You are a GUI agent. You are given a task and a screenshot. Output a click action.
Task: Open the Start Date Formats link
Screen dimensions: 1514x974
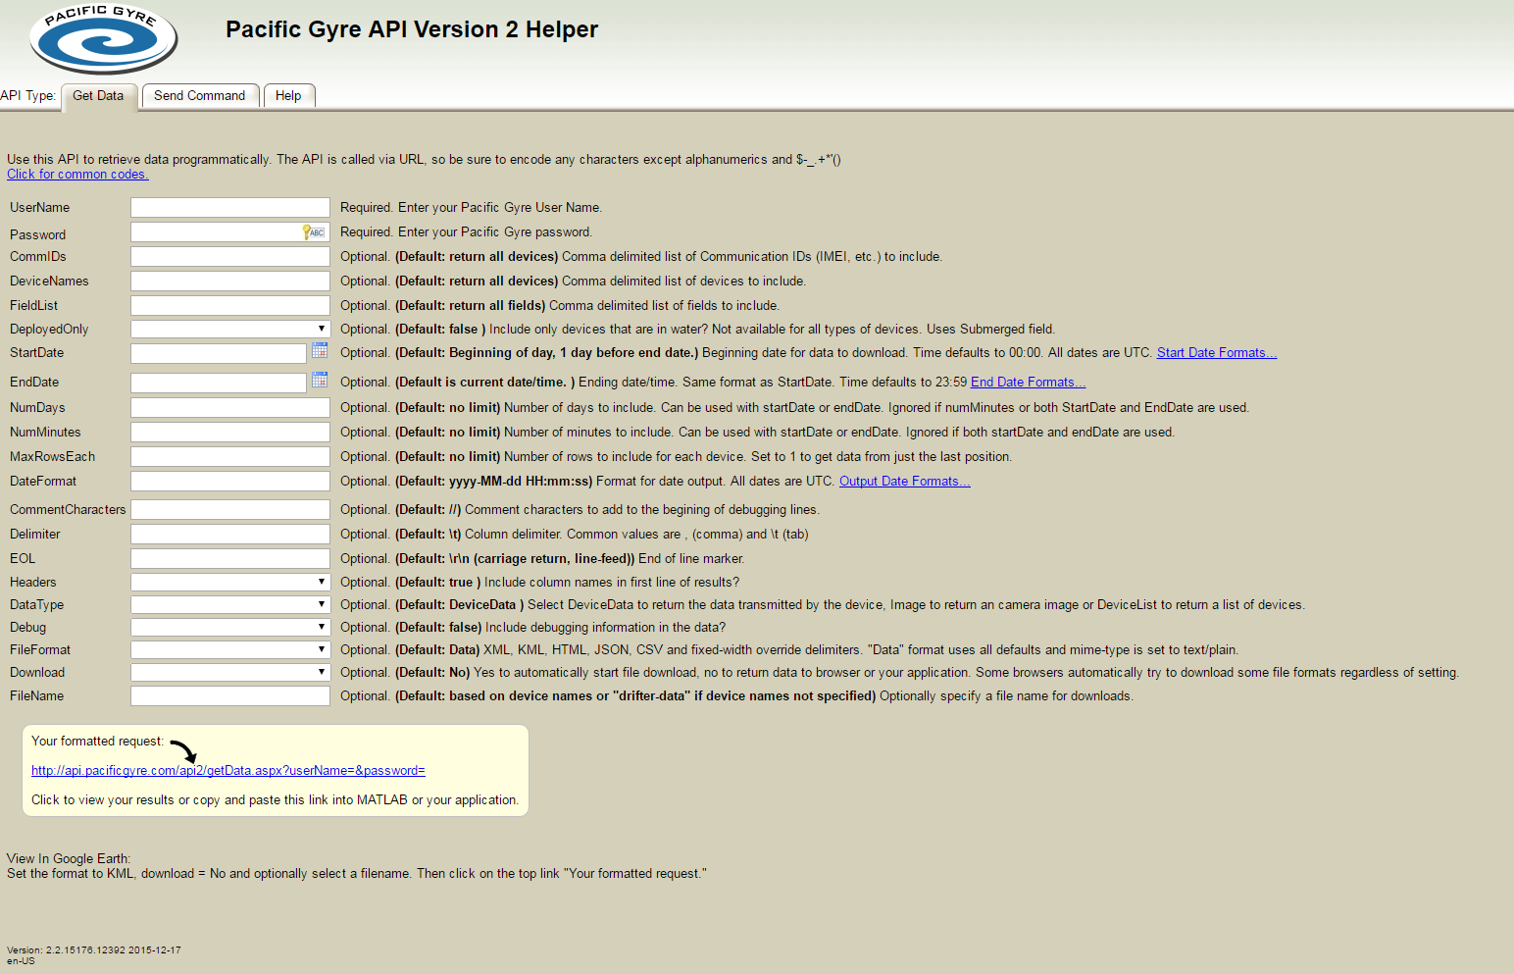[1217, 353]
